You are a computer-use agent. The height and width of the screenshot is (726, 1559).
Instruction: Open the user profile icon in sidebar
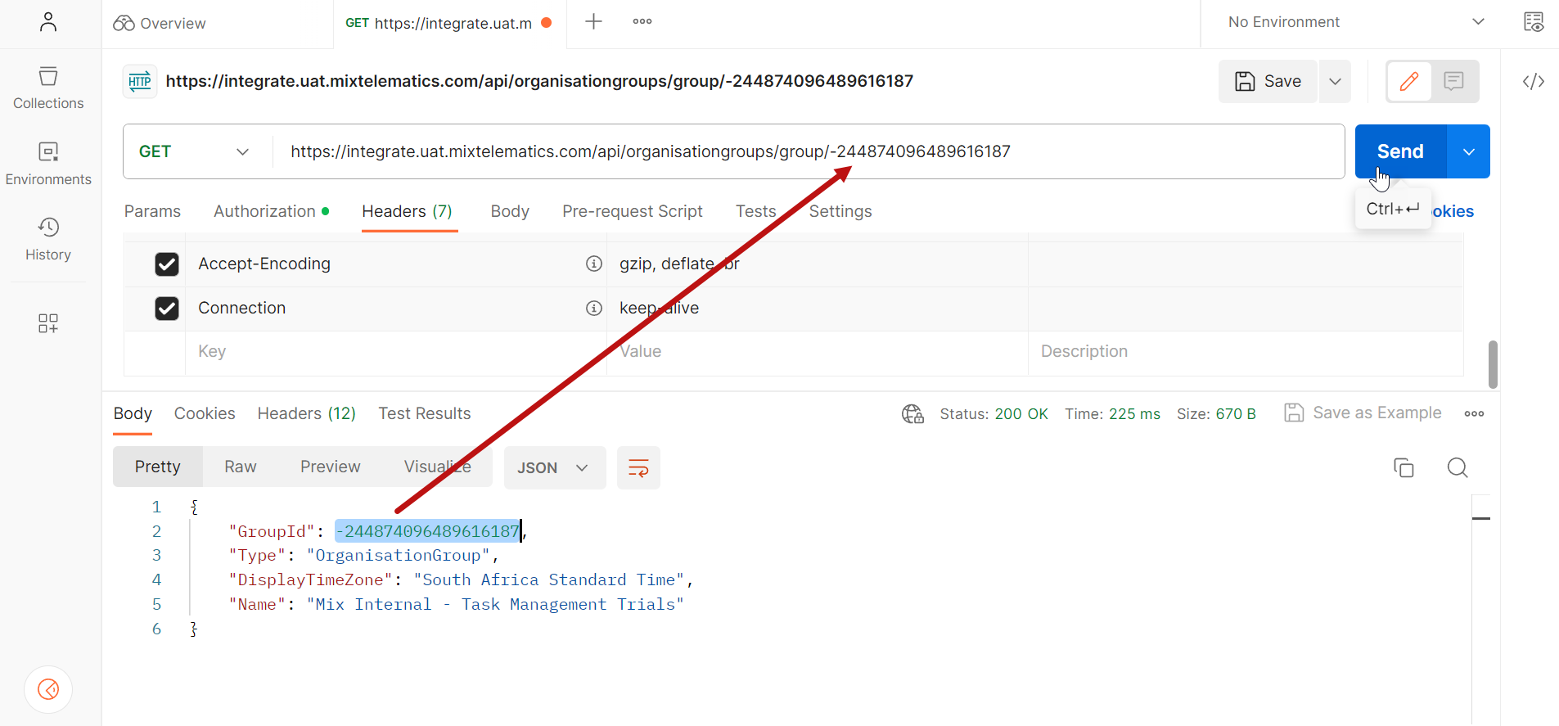pos(48,22)
